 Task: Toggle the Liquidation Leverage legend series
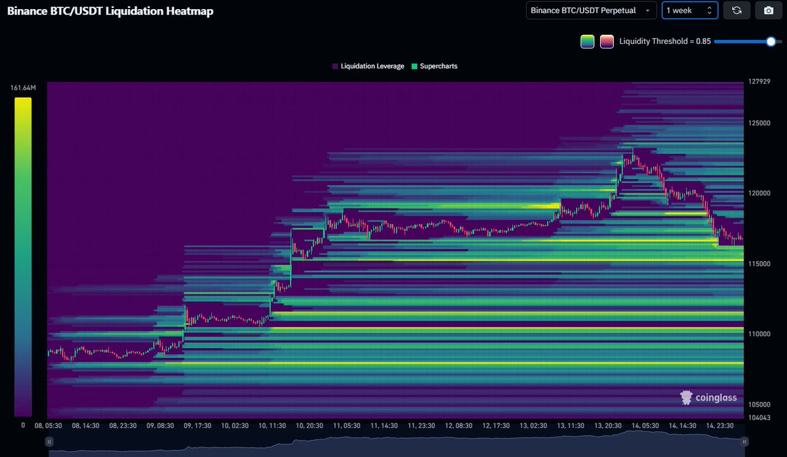[368, 66]
